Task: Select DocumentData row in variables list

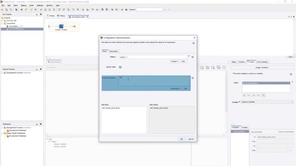Action: (240, 131)
